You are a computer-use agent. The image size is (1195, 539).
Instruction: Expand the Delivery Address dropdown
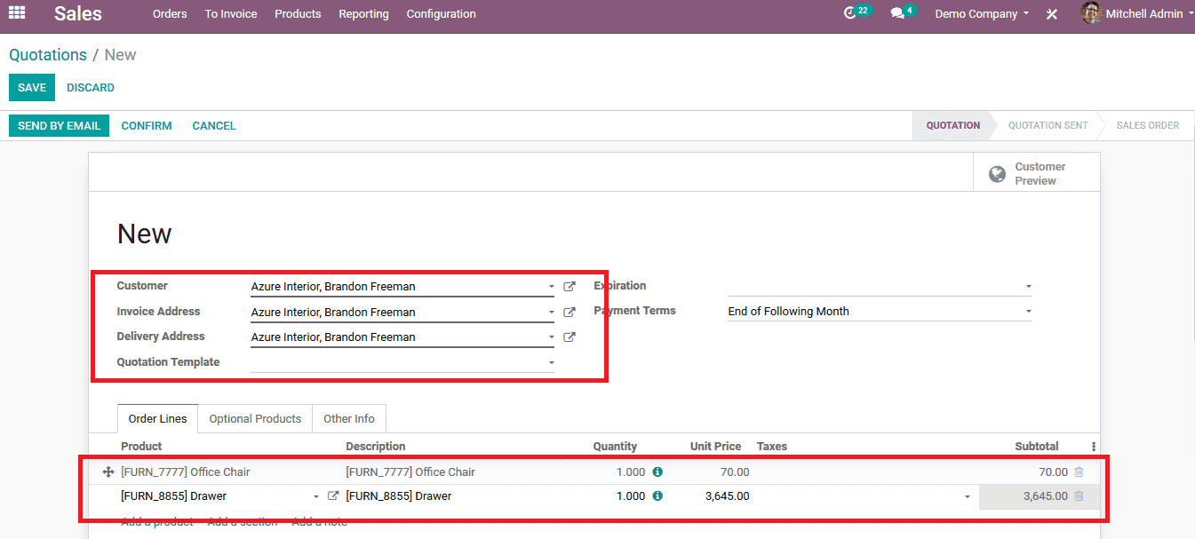[552, 337]
